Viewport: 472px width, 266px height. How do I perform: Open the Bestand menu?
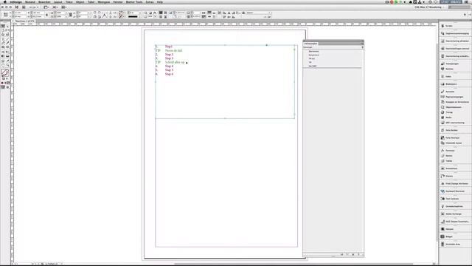30,2
